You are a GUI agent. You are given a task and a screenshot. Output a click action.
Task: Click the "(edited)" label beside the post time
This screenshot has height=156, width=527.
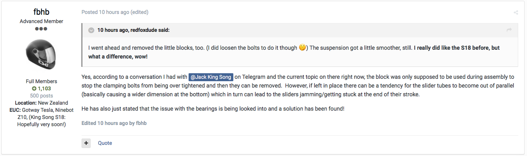pyautogui.click(x=139, y=12)
